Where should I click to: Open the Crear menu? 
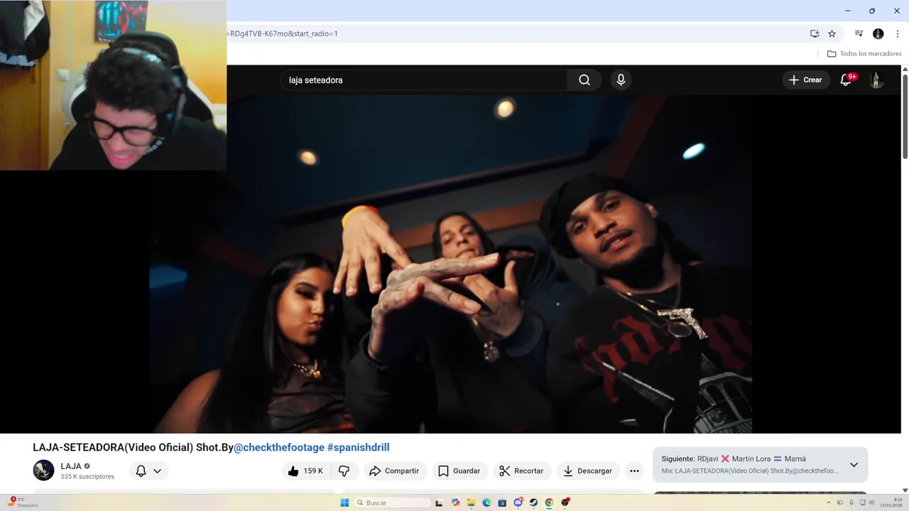[x=806, y=80]
